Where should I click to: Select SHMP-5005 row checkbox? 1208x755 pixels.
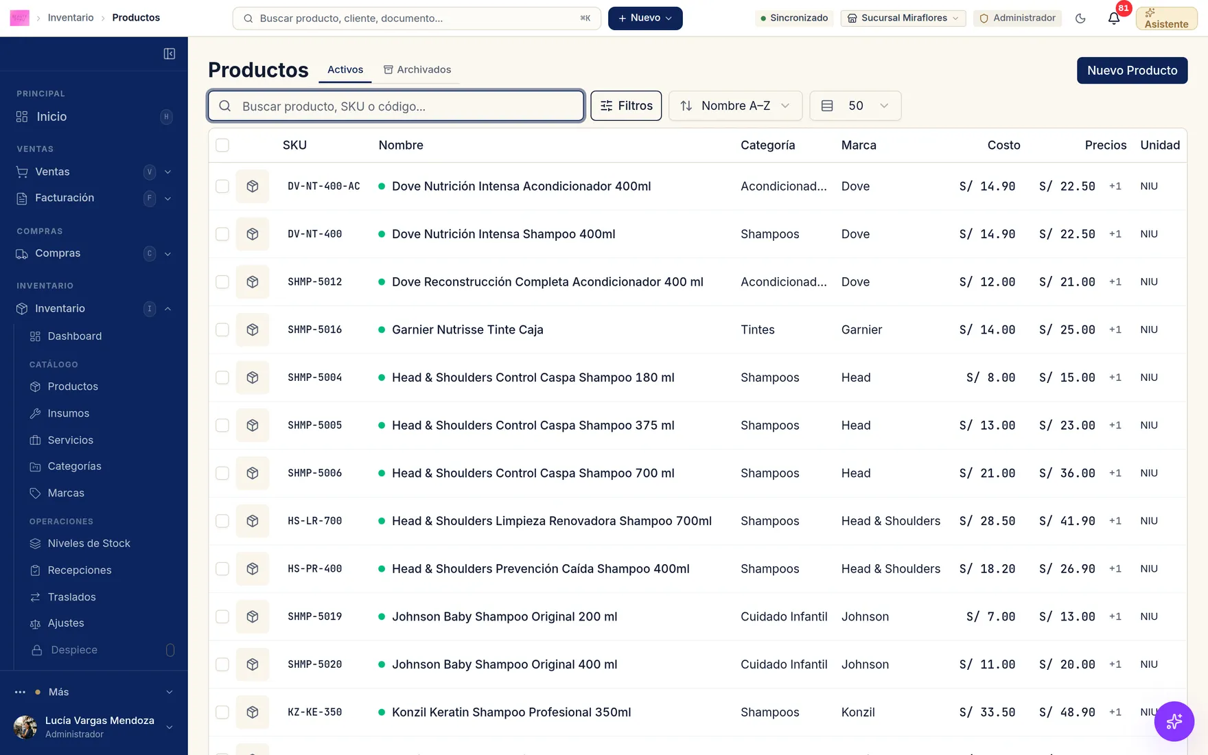pos(222,426)
